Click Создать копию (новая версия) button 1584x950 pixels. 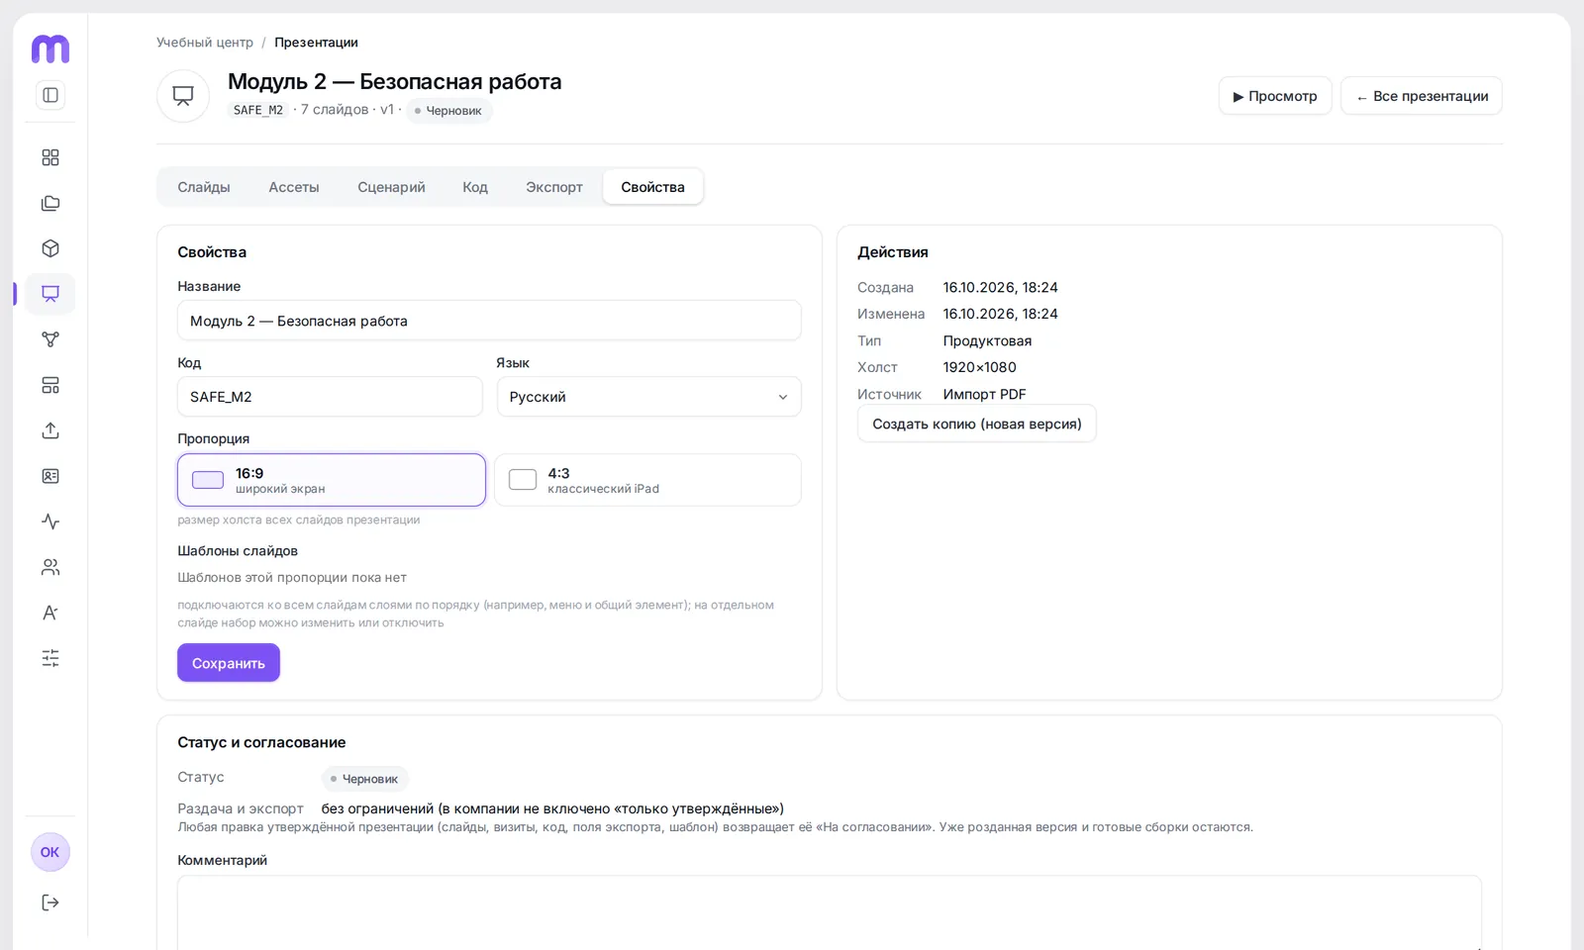(977, 424)
